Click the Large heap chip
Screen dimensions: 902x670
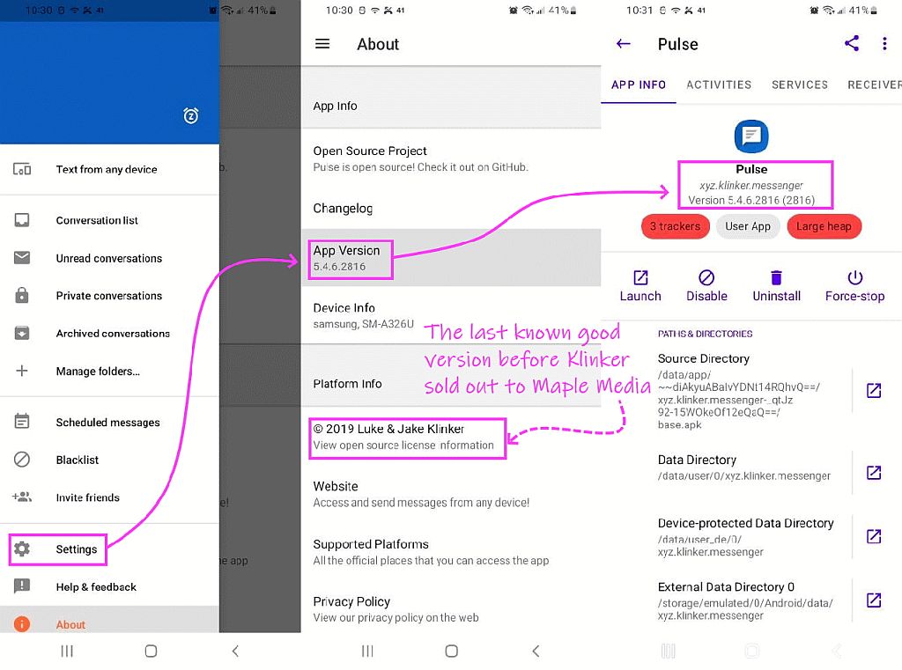(824, 226)
